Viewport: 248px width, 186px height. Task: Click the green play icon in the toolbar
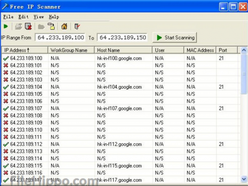click(6, 26)
